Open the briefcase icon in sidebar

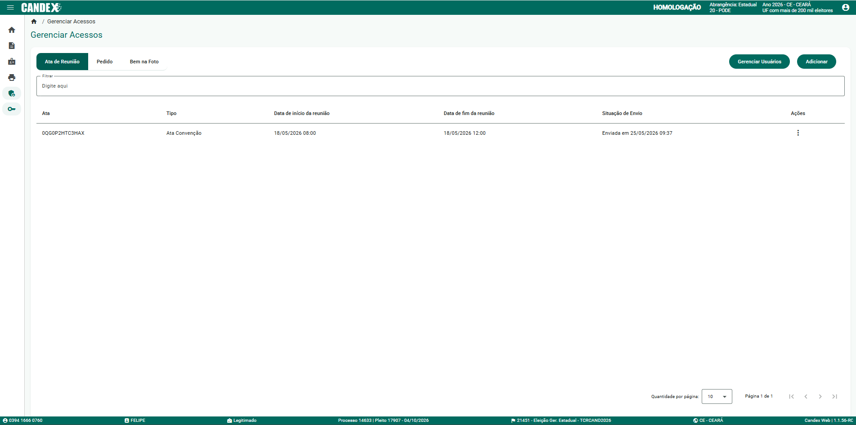coord(12,62)
